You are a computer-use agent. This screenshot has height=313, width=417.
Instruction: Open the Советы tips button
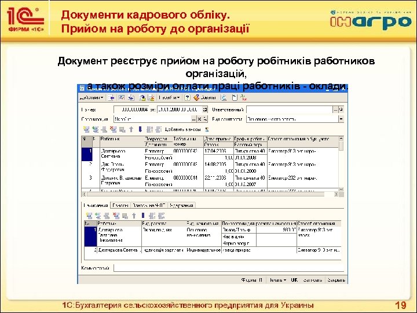point(205,98)
